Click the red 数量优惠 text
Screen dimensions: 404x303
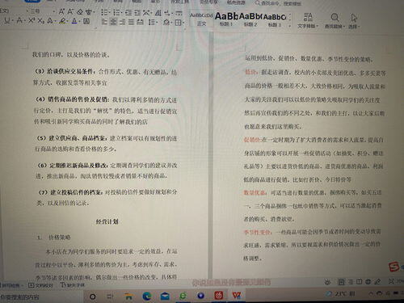[255, 192]
